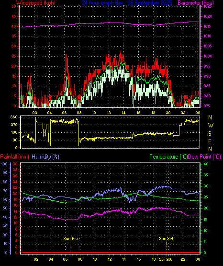The height and width of the screenshot is (266, 223).
Task: Click the 24 hour graph date heading
Action: click(127, 2)
